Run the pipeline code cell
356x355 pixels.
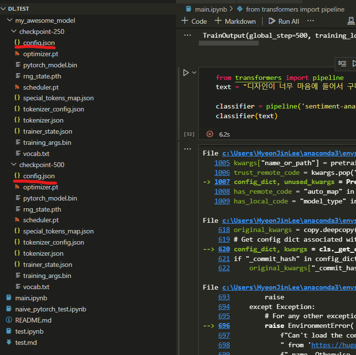click(186, 73)
